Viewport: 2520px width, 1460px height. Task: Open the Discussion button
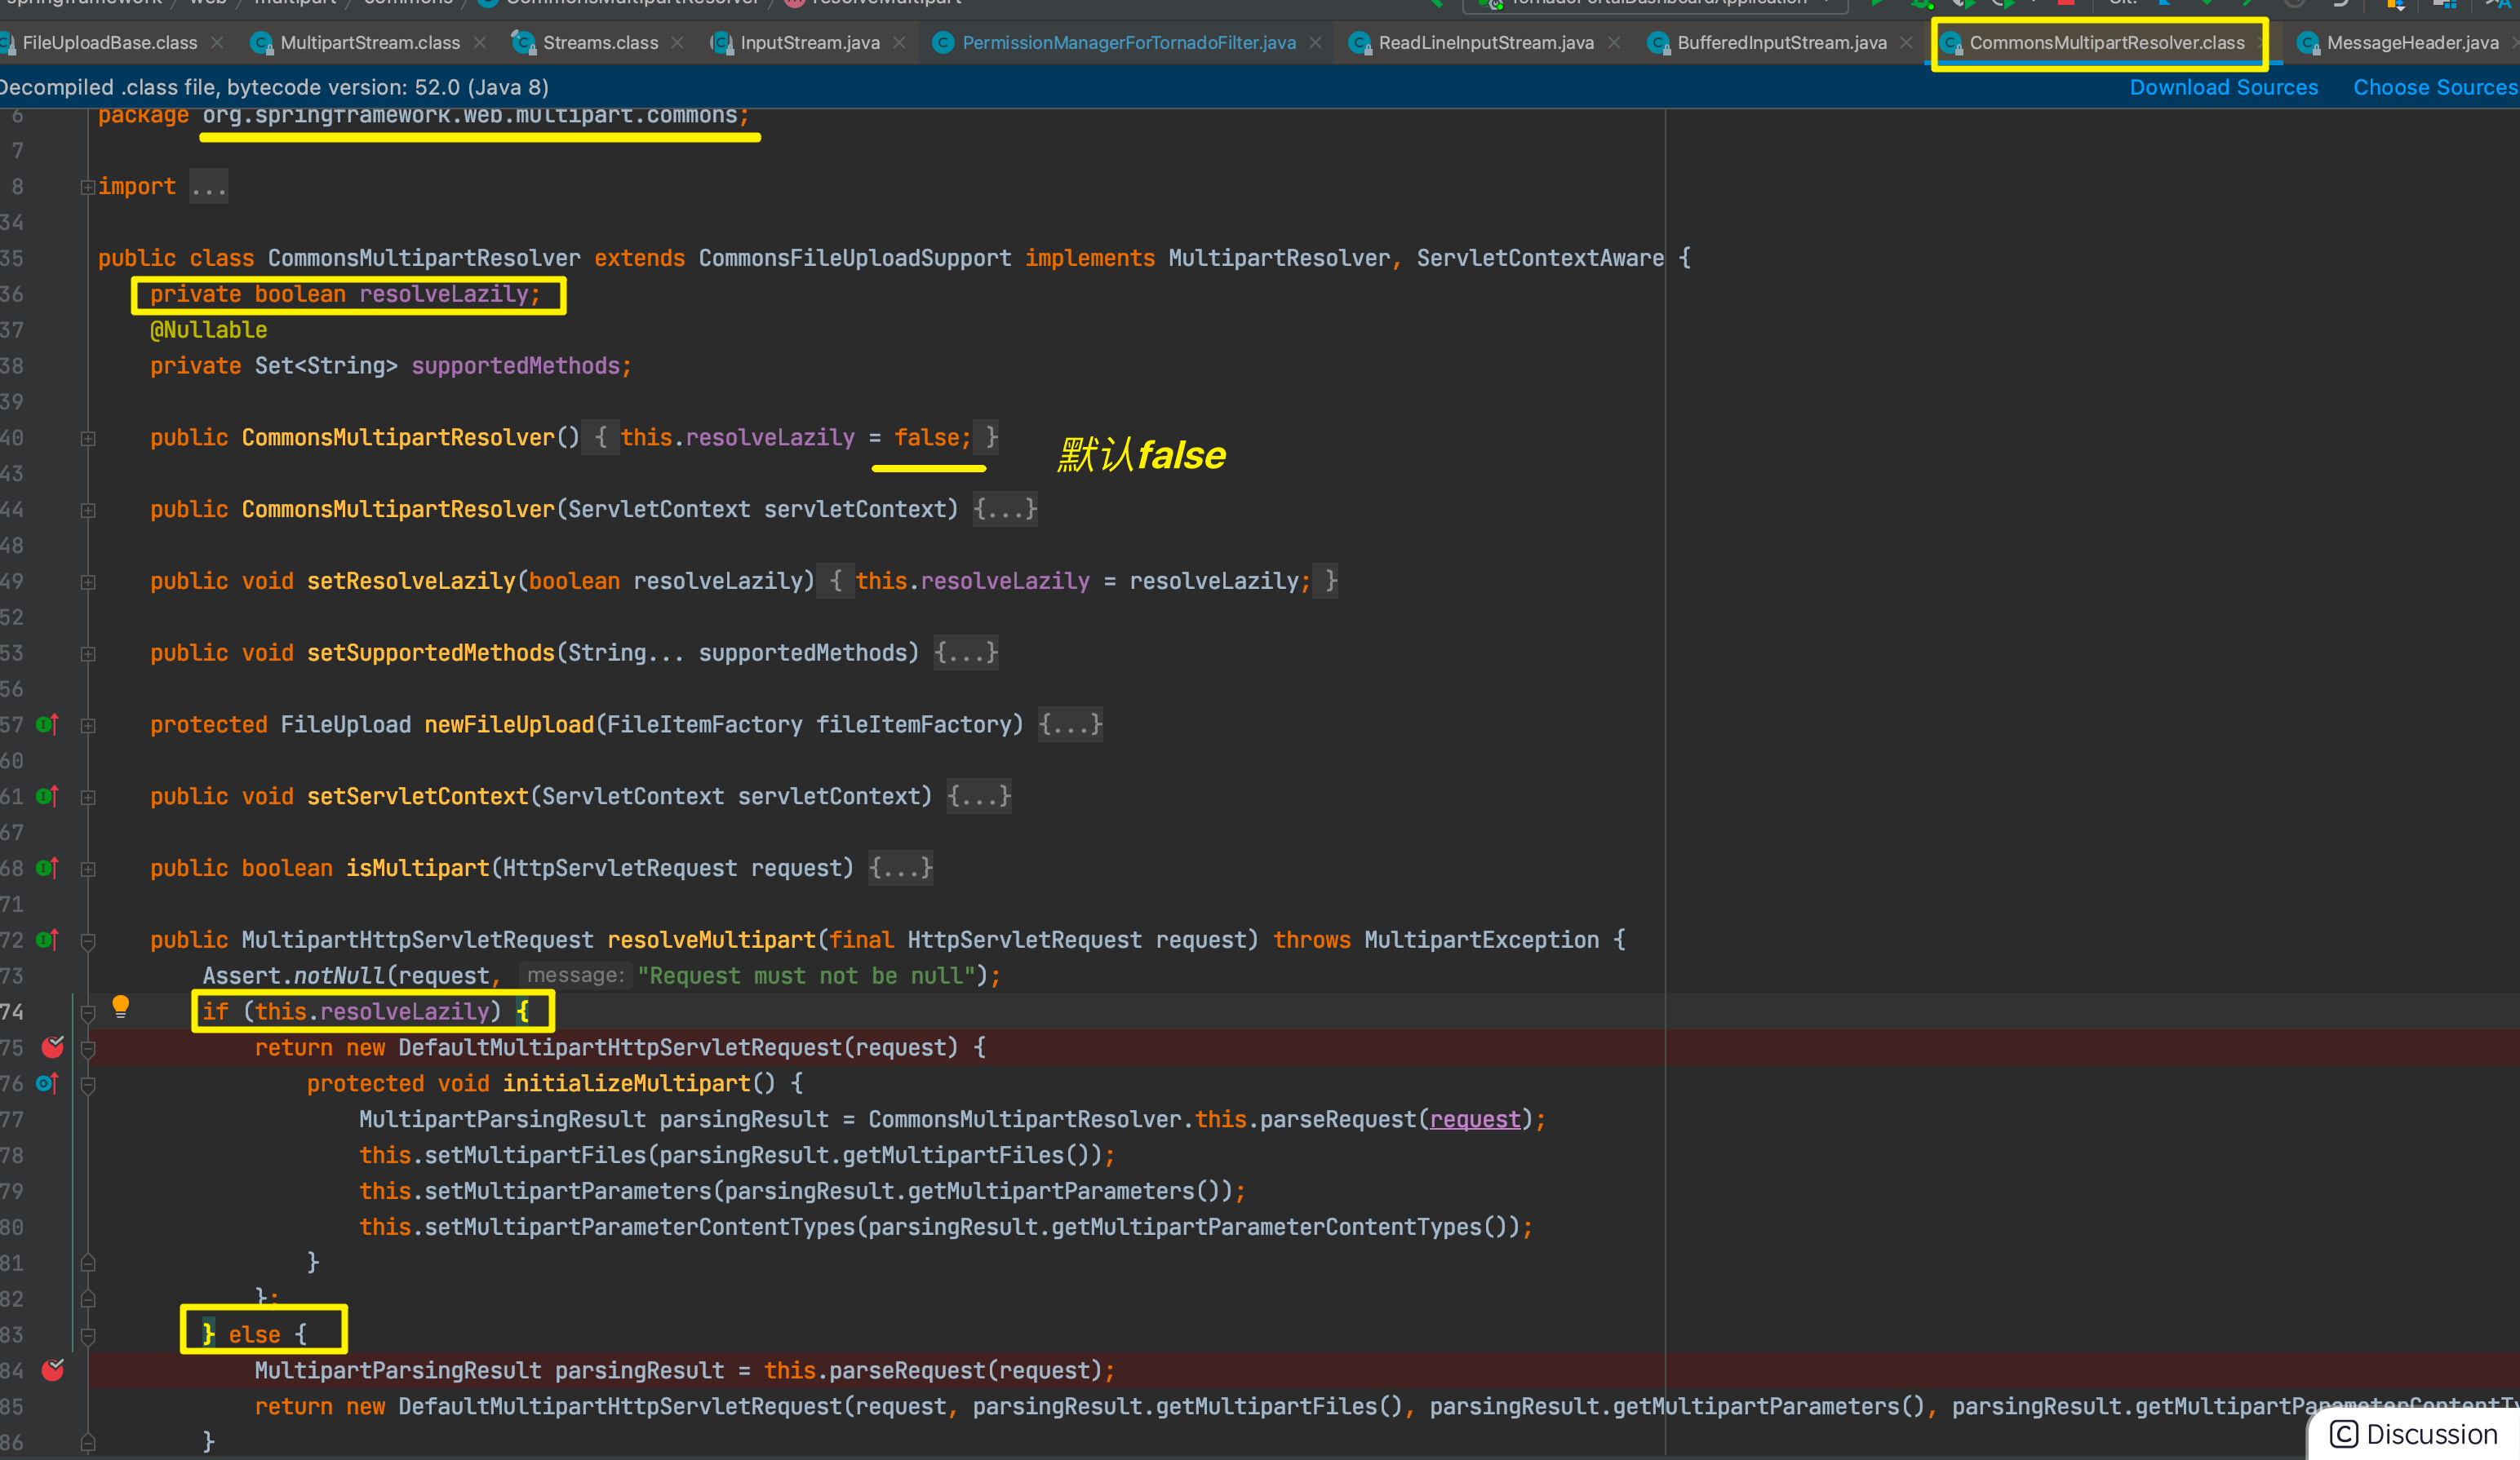pos(2414,1434)
